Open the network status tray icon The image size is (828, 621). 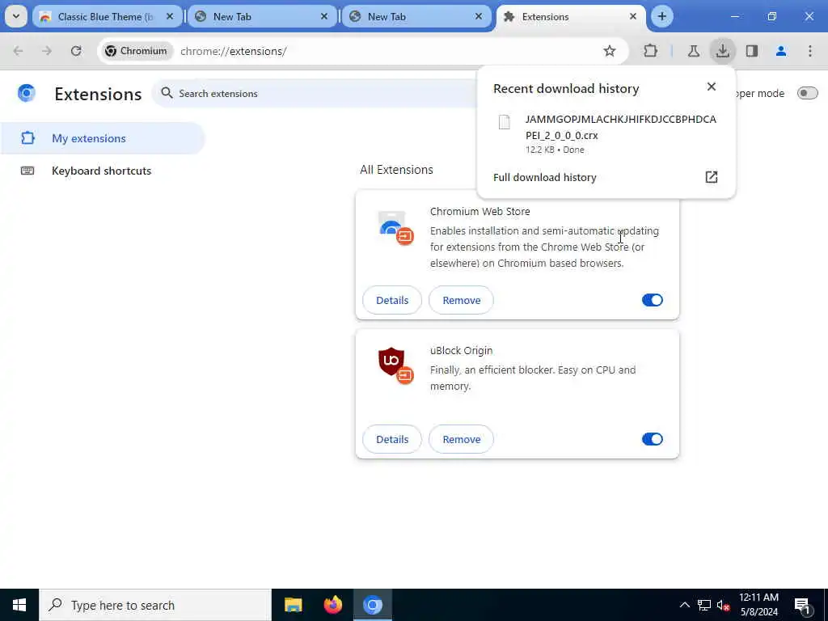tap(704, 605)
